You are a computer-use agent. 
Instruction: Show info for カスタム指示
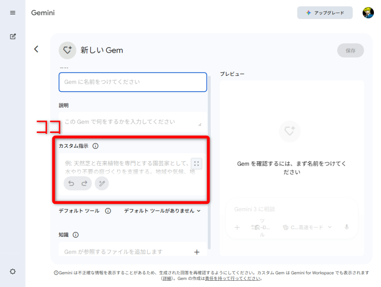95,146
